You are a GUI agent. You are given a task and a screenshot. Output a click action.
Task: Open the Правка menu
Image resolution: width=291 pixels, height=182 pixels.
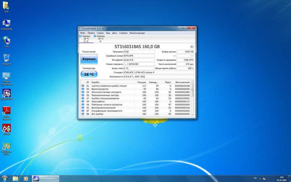[91, 33]
